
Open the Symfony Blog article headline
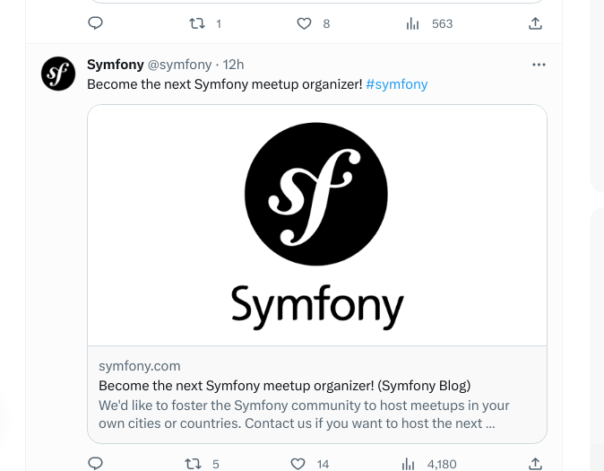point(284,386)
